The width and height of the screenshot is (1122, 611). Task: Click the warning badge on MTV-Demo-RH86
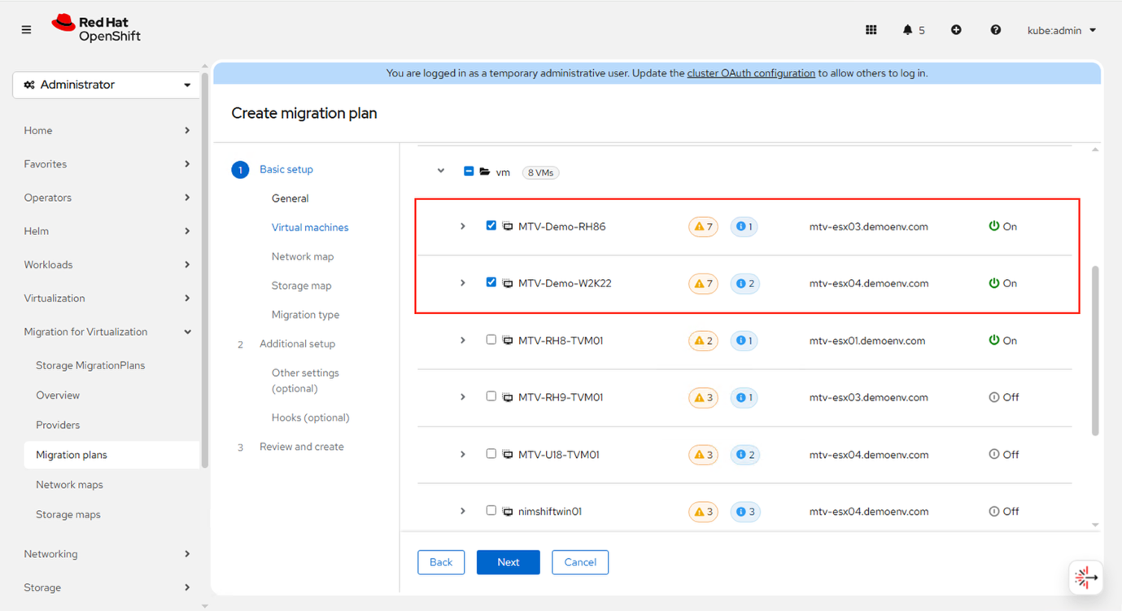(702, 226)
